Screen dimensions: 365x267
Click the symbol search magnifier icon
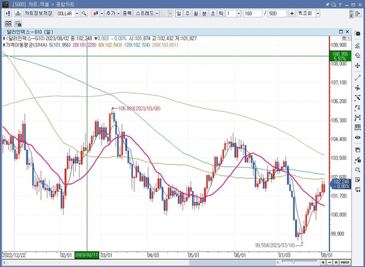(84, 14)
